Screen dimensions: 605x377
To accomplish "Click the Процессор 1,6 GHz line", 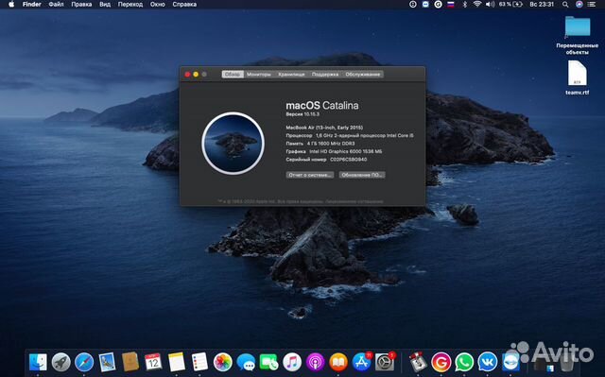I will pos(350,136).
